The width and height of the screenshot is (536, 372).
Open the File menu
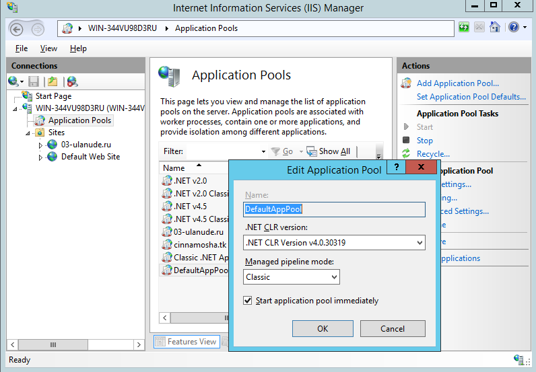pos(22,48)
